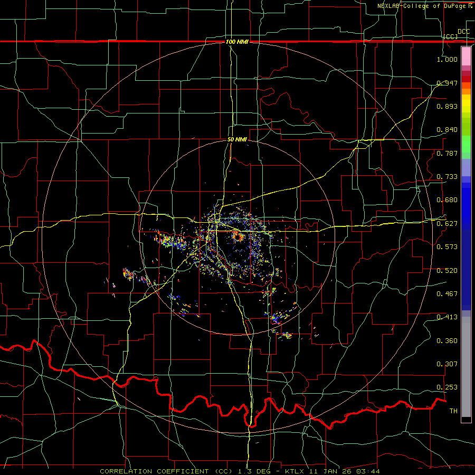Click the 0.307 legend value
This screenshot has height=475, width=475.
447,364
